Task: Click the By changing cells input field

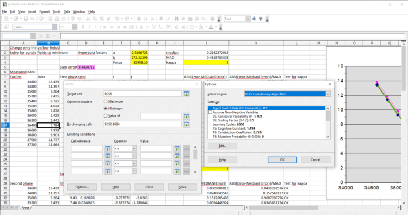Action: pyautogui.click(x=143, y=125)
